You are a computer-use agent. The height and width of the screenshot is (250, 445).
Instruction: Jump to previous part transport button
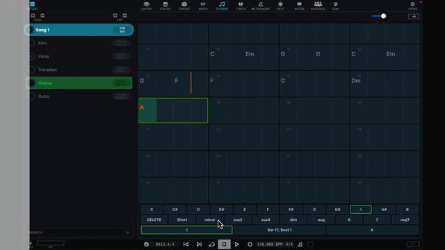tap(186, 244)
